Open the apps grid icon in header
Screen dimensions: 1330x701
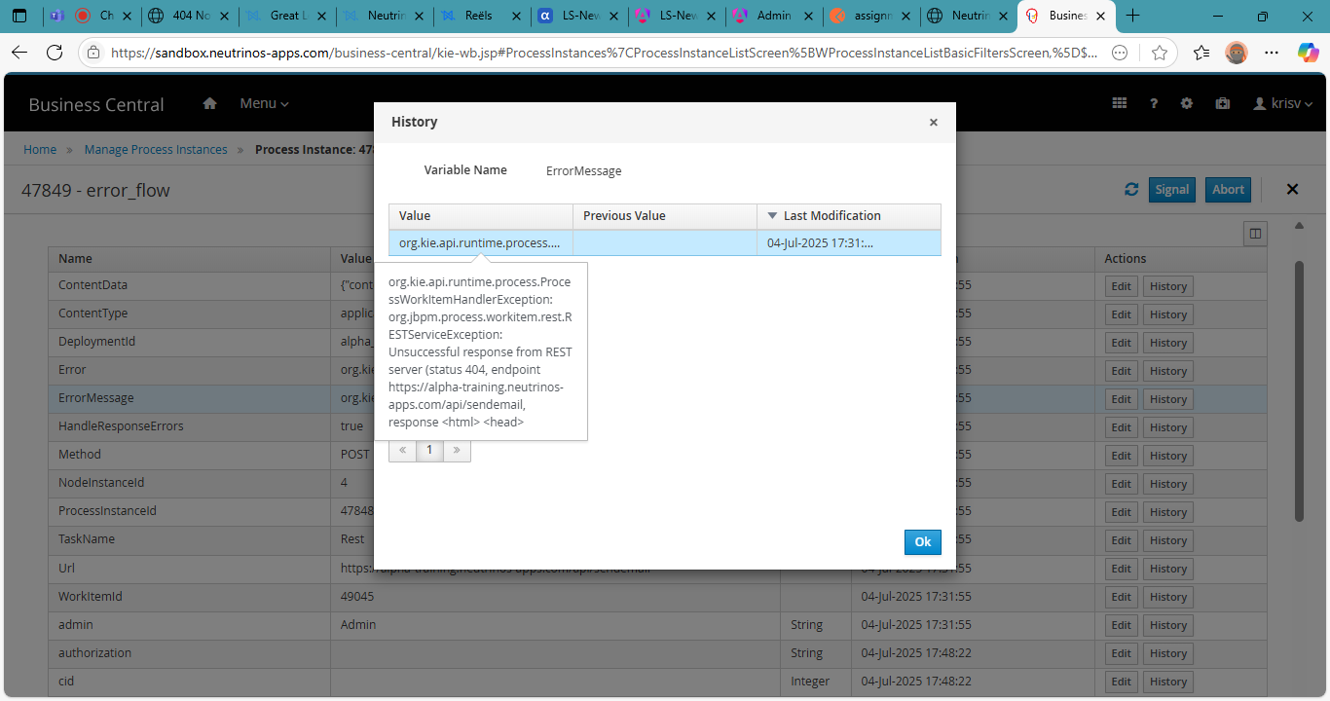(x=1120, y=104)
